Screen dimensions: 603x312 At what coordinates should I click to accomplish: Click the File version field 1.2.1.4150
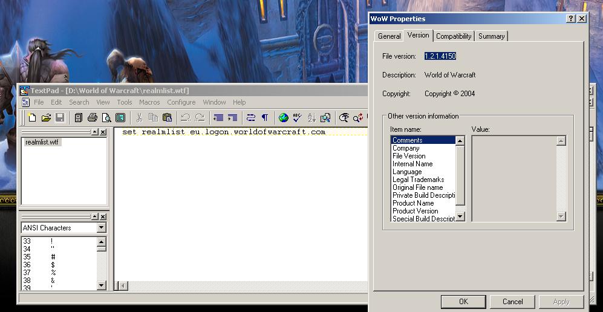click(x=440, y=56)
